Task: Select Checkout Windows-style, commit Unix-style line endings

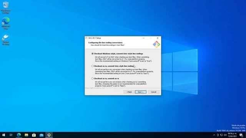Action: [92, 54]
